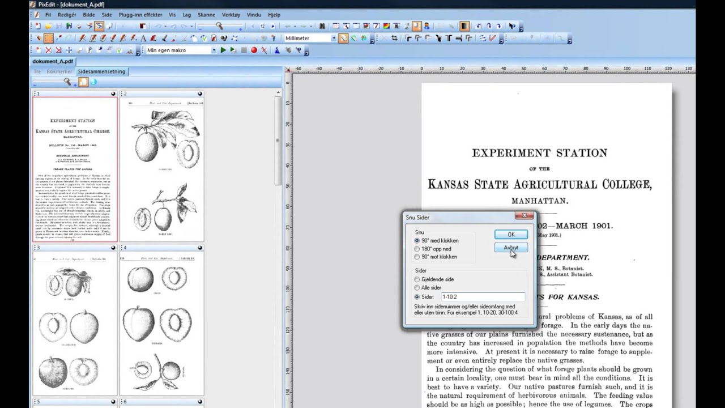Click the blue four-way move arrows icon
The image size is (725, 408).
pos(69,50)
